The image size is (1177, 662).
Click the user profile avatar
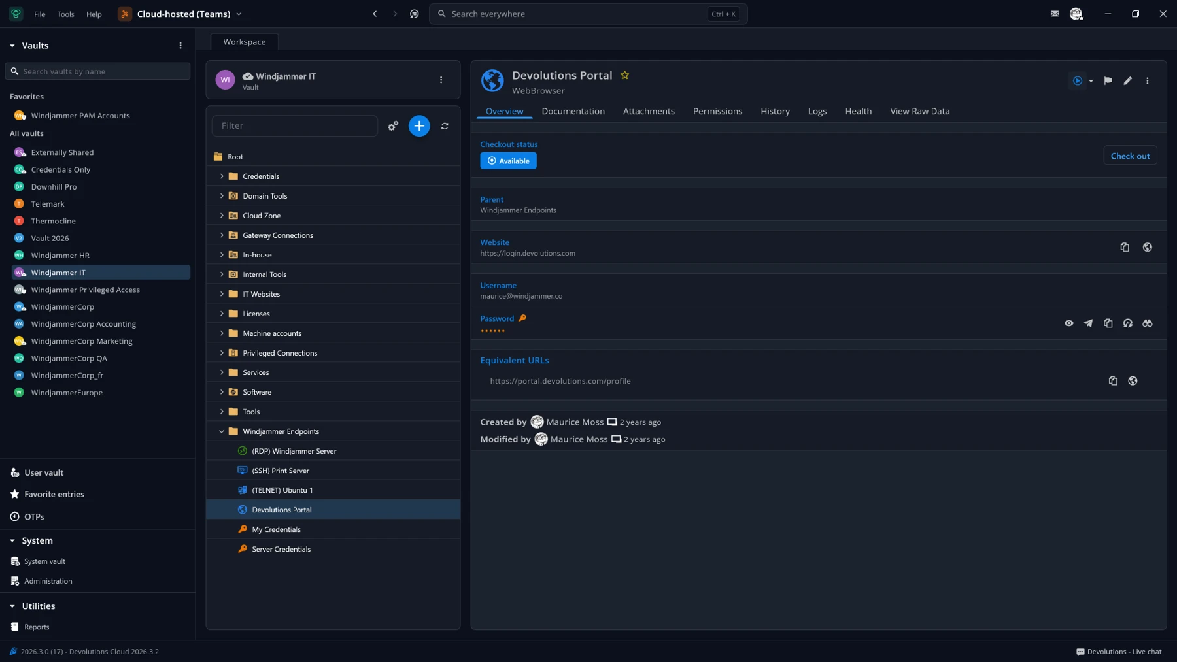pos(1076,14)
